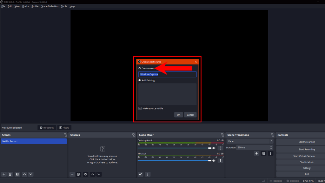Screen dimensions: 325x183
Task: Click the help question mark in Sources
Action: coord(103,149)
